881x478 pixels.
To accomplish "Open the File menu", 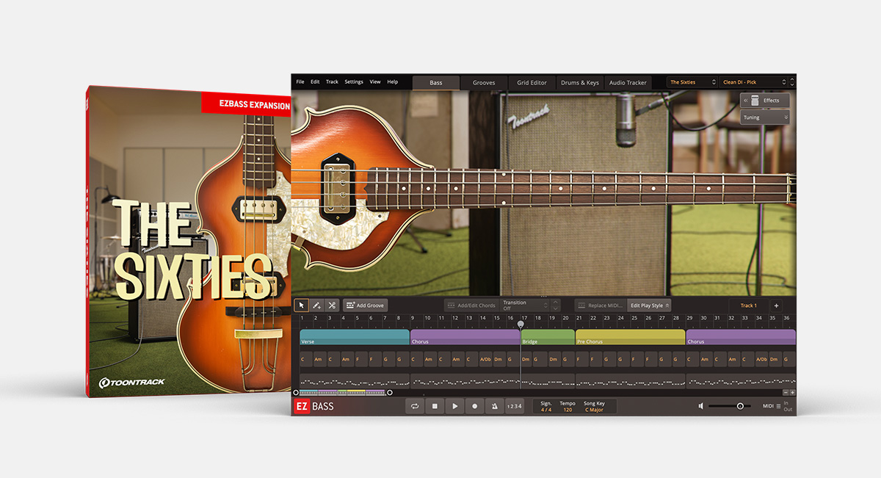I will pos(300,82).
